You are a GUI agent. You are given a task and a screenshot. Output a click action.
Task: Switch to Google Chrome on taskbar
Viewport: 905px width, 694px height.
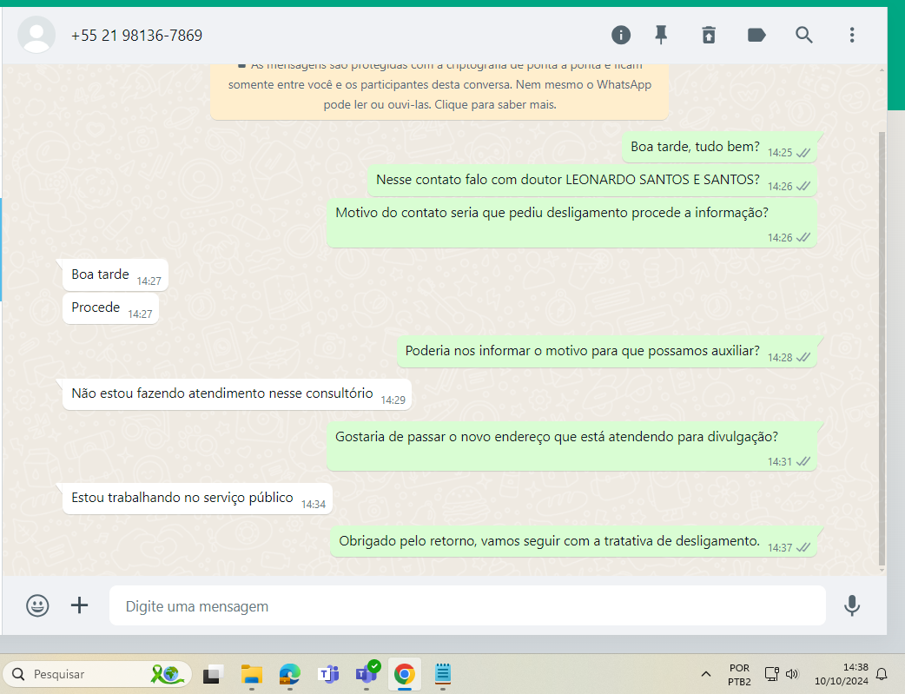(405, 674)
